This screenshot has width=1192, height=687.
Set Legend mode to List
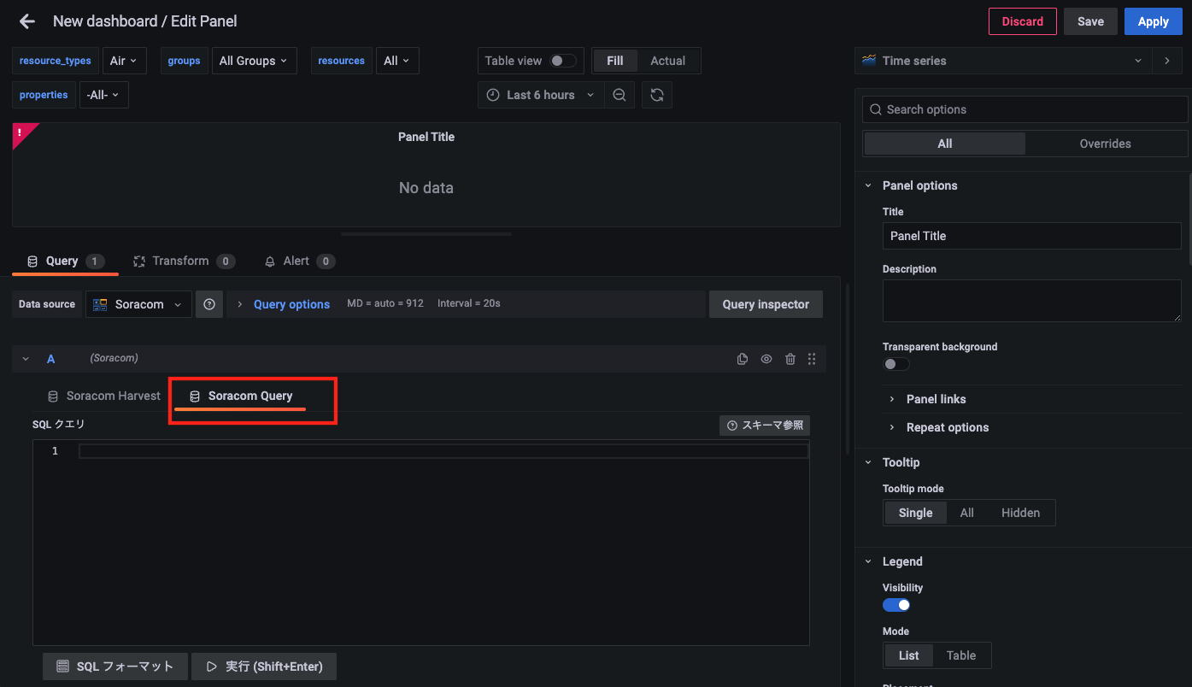click(x=908, y=655)
